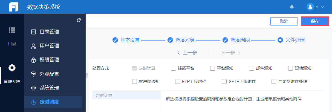Toggle the 定时计算 checkbox
Screen dimensions: 332x112
[134, 68]
